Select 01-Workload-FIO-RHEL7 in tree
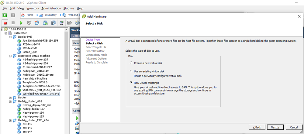This screenshot has width=304, height=134. 37,67
